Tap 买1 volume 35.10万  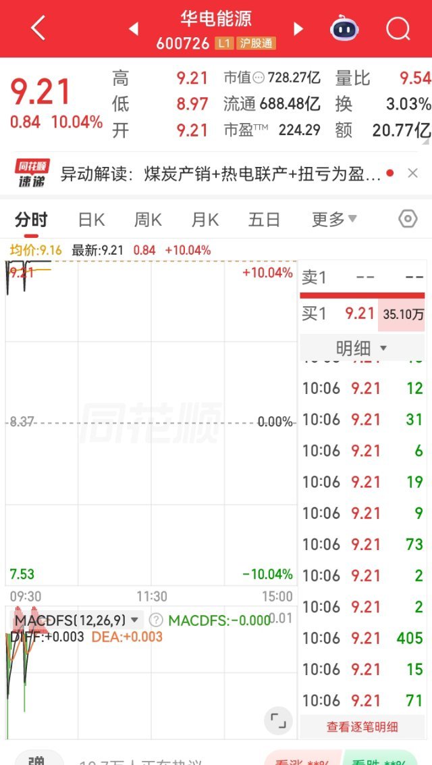tap(403, 315)
